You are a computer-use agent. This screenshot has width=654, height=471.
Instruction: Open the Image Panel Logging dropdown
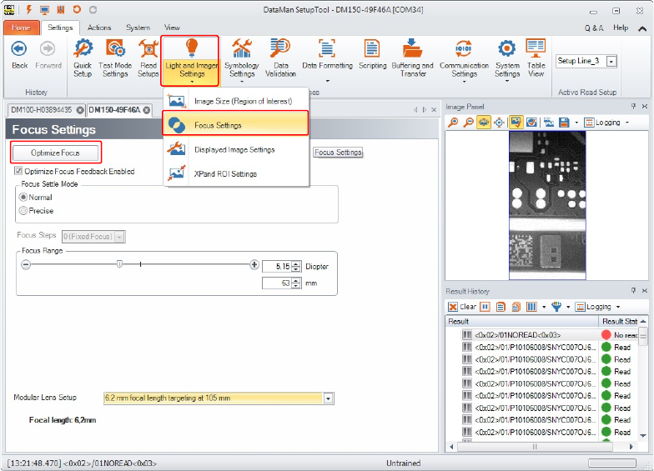[626, 123]
